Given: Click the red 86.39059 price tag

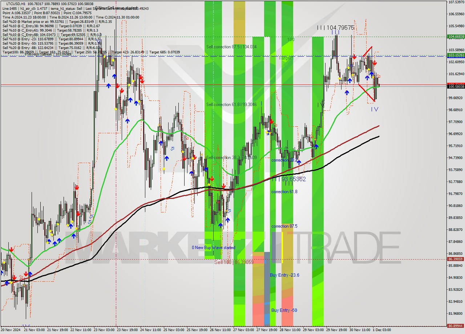Looking at the screenshot, I should coord(456,259).
